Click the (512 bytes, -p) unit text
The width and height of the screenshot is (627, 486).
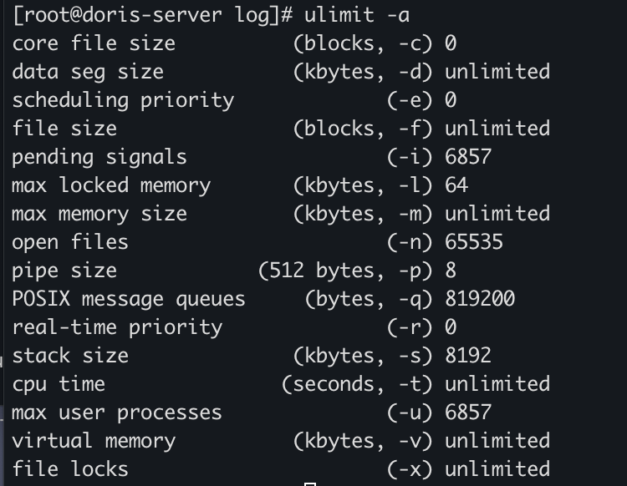345,271
